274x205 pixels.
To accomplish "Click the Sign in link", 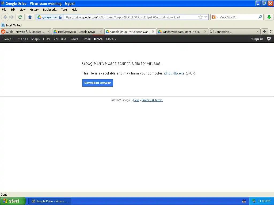I will click(x=257, y=39).
